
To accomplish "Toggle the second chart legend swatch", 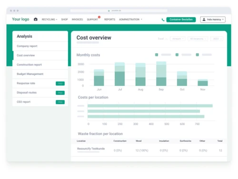I will (177, 55).
